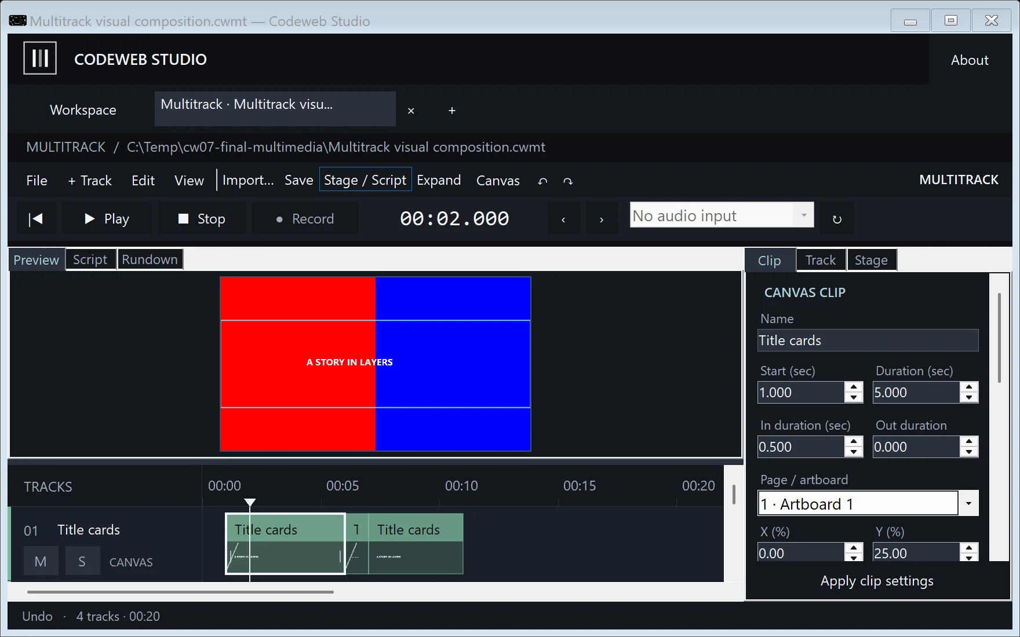1020x637 pixels.
Task: Increase the X (%) value
Action: (x=854, y=547)
